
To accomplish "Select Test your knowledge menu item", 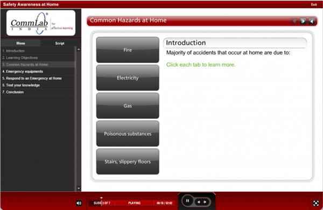I will point(38,85).
